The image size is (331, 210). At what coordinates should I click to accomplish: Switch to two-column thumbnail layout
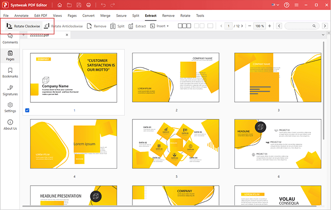tap(199, 26)
